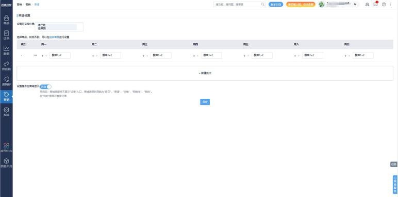Screen dimensions: 398x197
Task: Click the plus icon under 周五 (Friday)
Action: pos(244,56)
